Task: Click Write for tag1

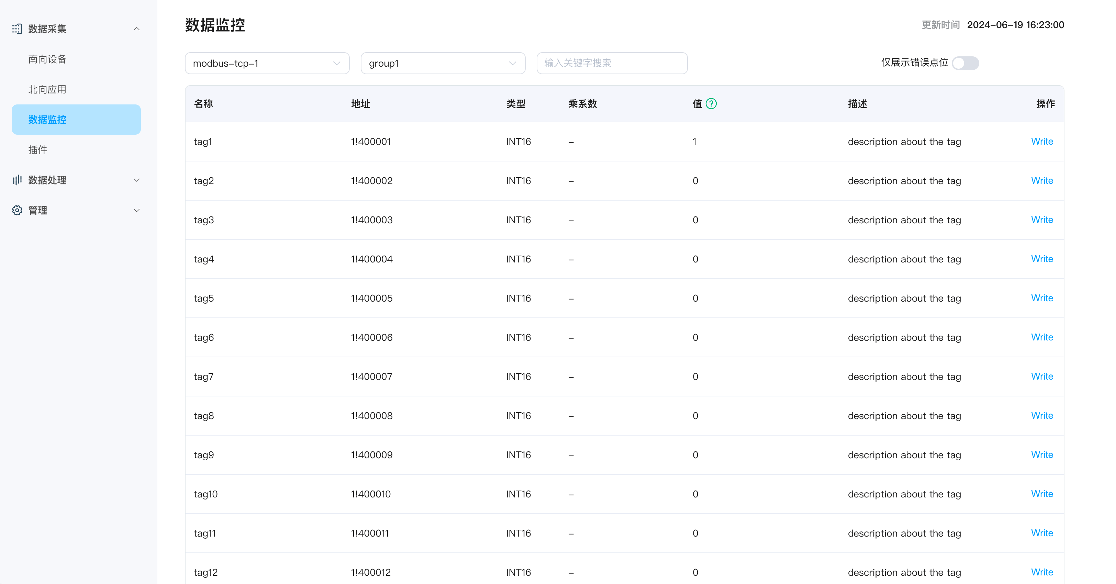Action: [1042, 141]
